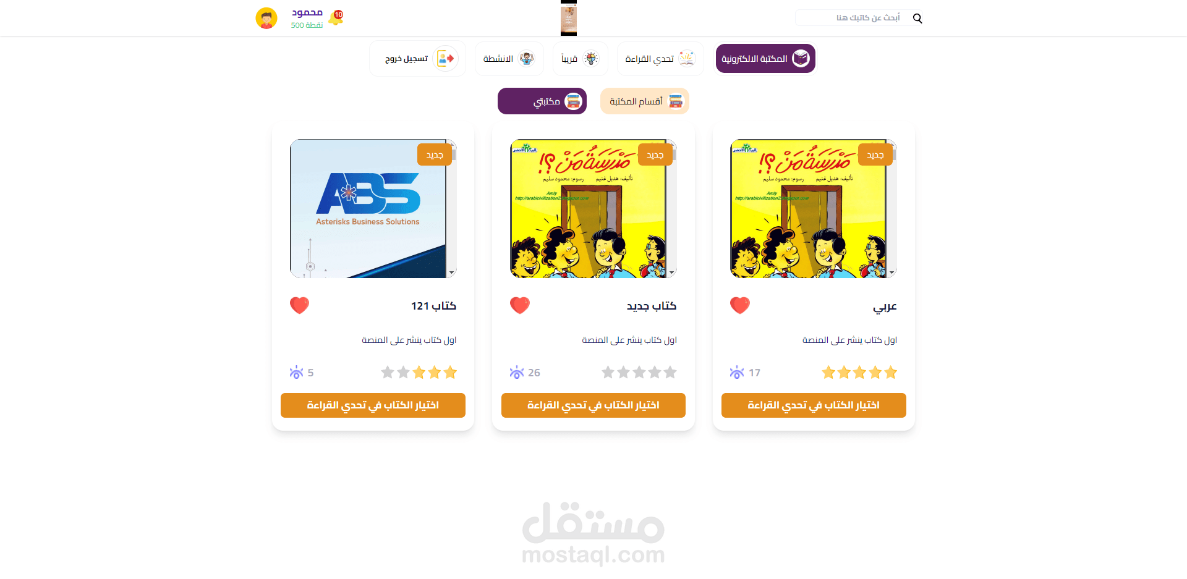
Task: Click the search magnifier icon
Action: [x=917, y=19]
